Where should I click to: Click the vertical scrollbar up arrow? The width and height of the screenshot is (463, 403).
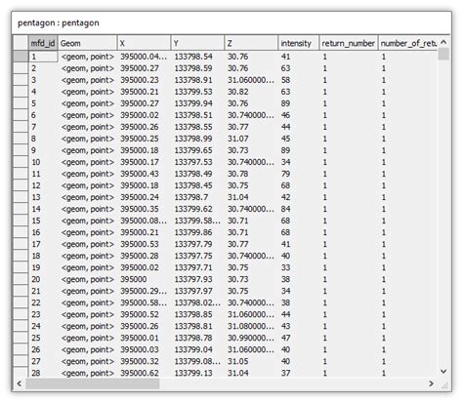coord(443,42)
